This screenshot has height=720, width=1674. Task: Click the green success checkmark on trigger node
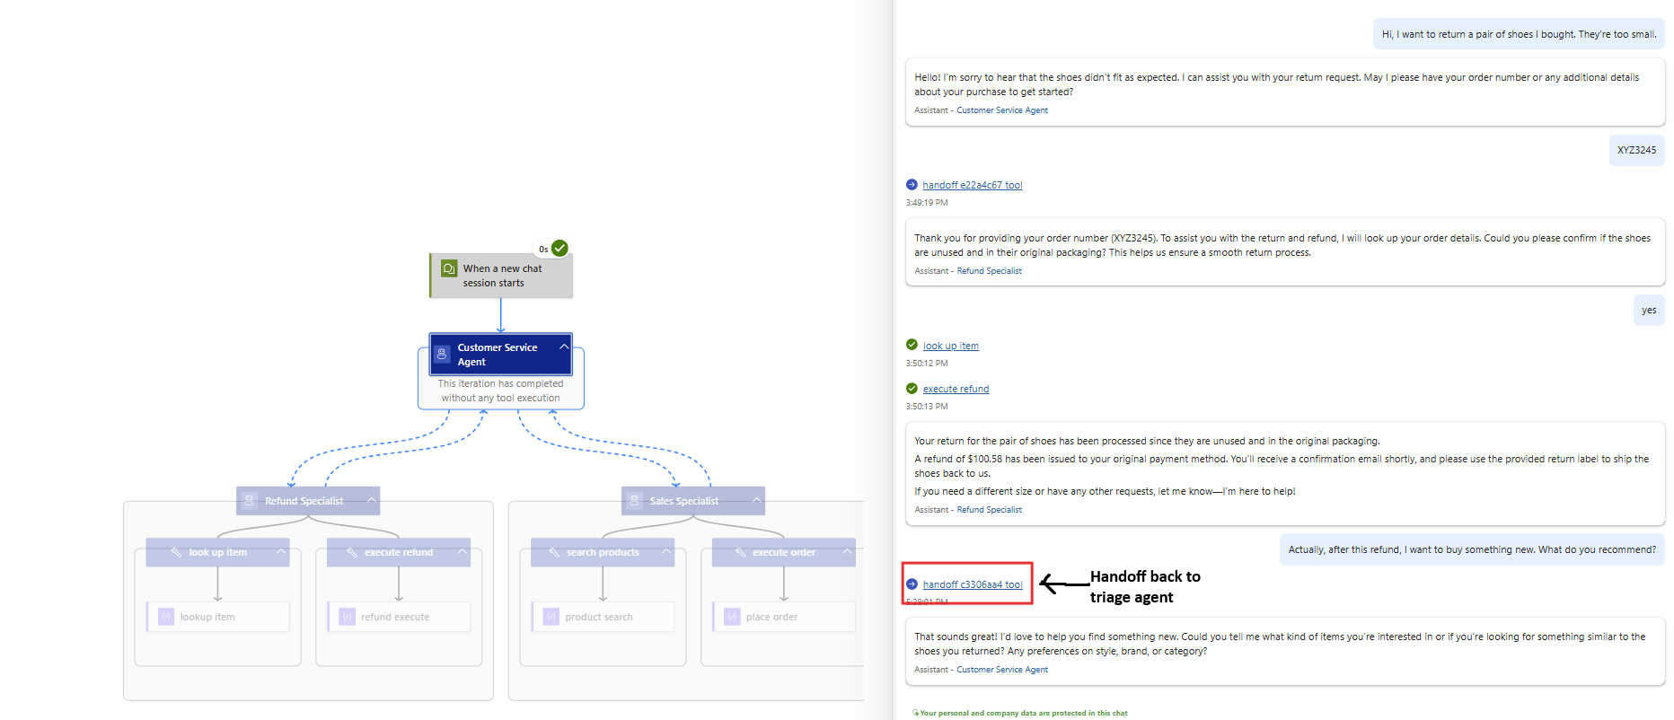559,248
